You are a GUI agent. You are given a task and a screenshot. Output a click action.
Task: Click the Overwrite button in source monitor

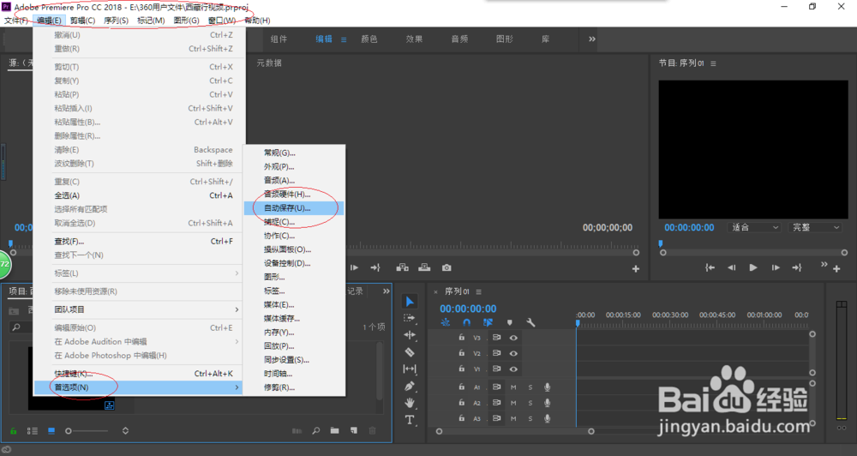tap(424, 267)
